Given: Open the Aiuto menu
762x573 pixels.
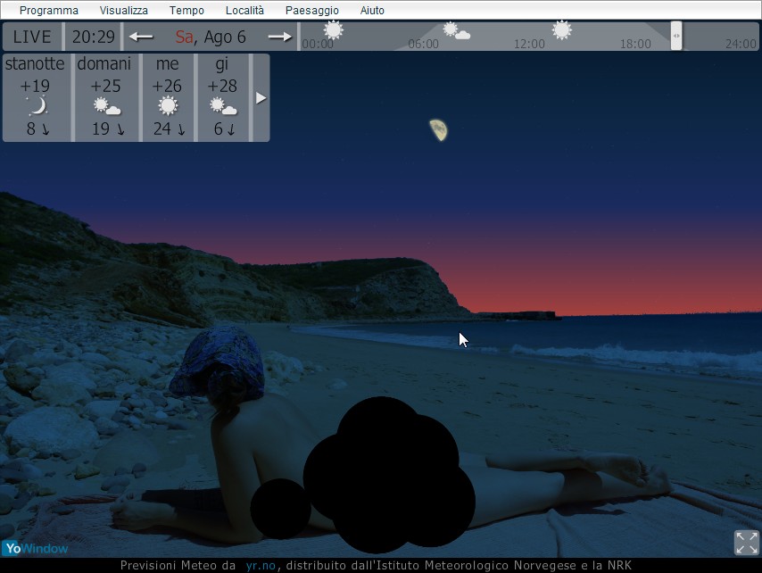Looking at the screenshot, I should click(x=372, y=10).
